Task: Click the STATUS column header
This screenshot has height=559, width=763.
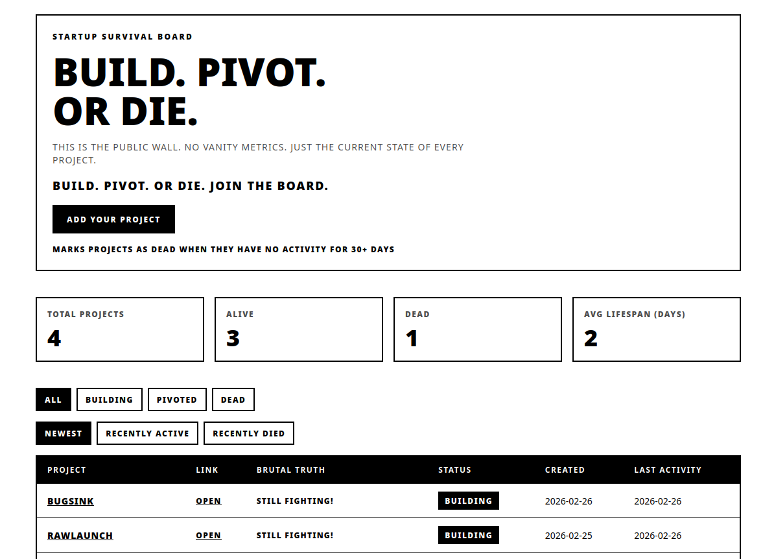Action: (x=454, y=470)
